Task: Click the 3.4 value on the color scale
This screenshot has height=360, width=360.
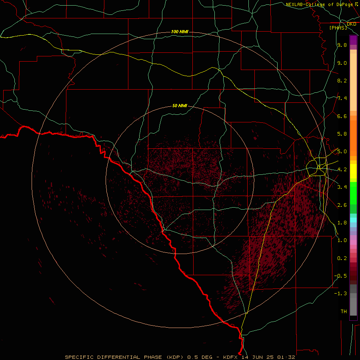Action: coord(342,187)
